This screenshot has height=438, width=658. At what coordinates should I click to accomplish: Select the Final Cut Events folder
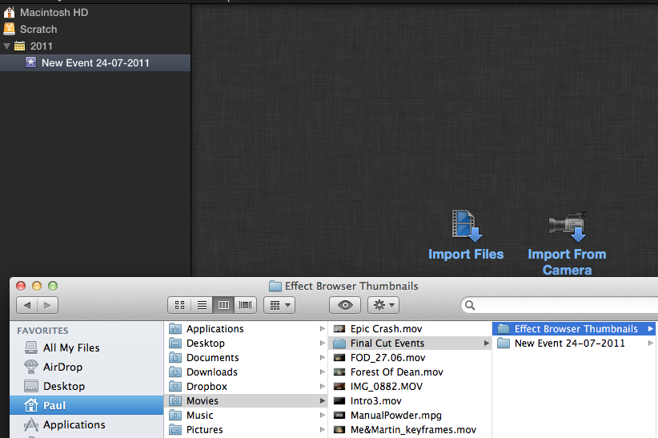(410, 343)
